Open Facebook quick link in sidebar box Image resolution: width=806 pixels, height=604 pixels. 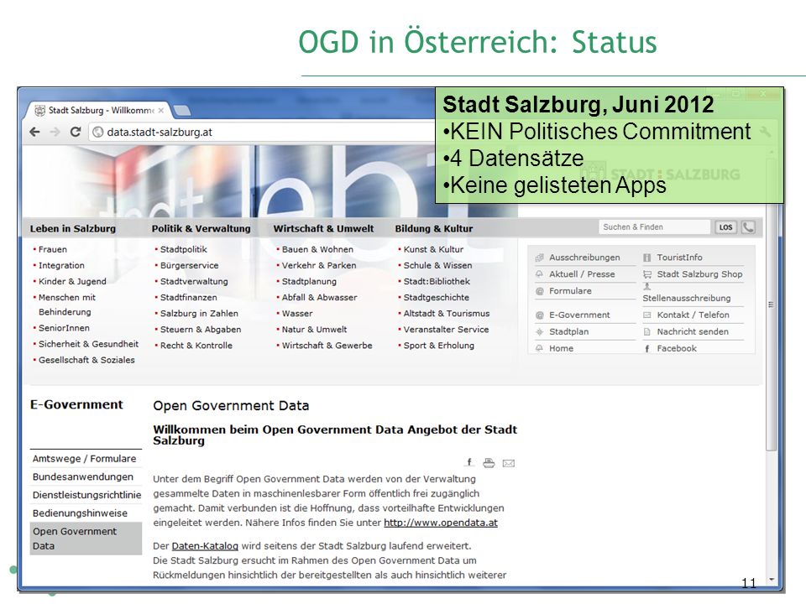coord(677,348)
